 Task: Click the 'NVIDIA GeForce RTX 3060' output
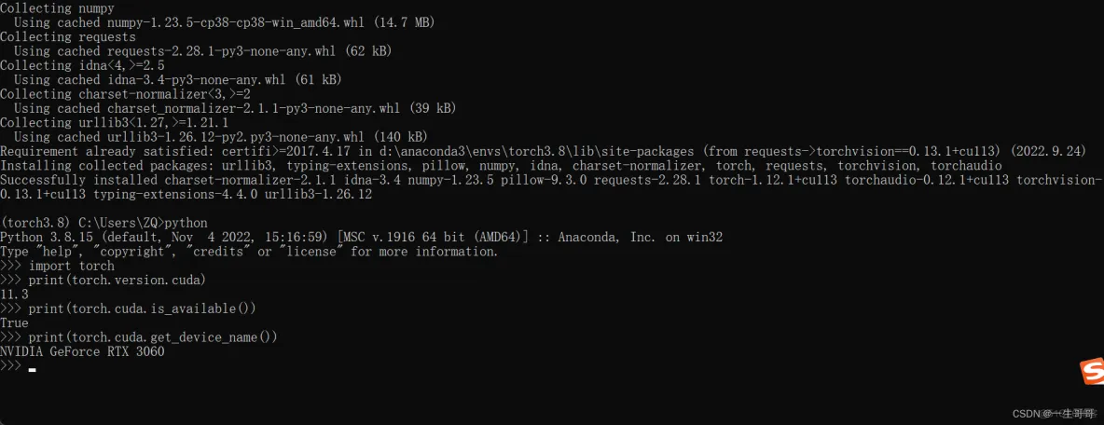coord(82,351)
